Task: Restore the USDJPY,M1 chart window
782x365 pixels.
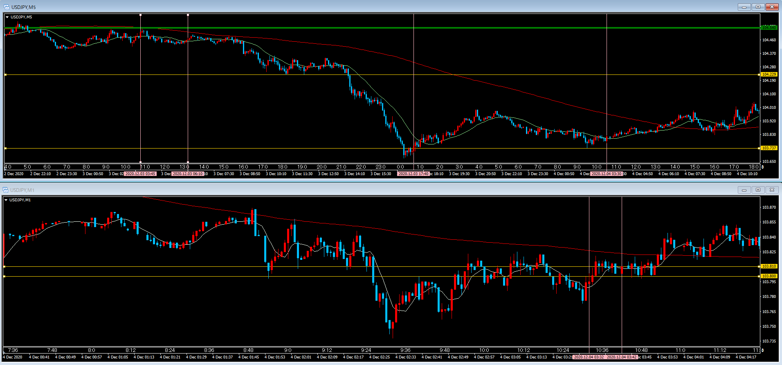Action: 758,190
